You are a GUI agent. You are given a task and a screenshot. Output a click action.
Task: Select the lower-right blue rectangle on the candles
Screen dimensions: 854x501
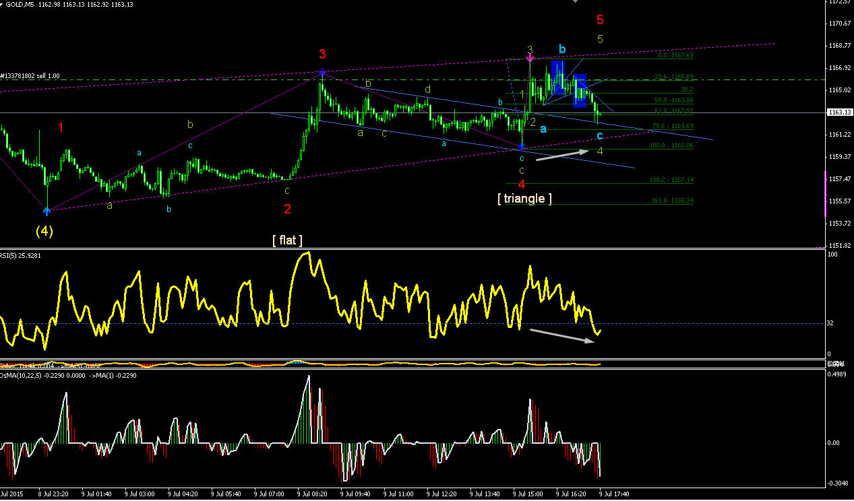[580, 90]
